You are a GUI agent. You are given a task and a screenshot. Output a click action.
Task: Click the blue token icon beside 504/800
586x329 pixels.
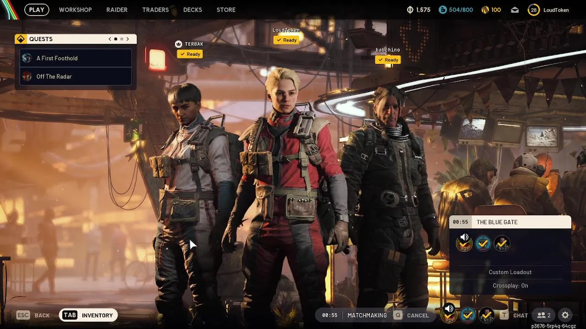pos(442,10)
